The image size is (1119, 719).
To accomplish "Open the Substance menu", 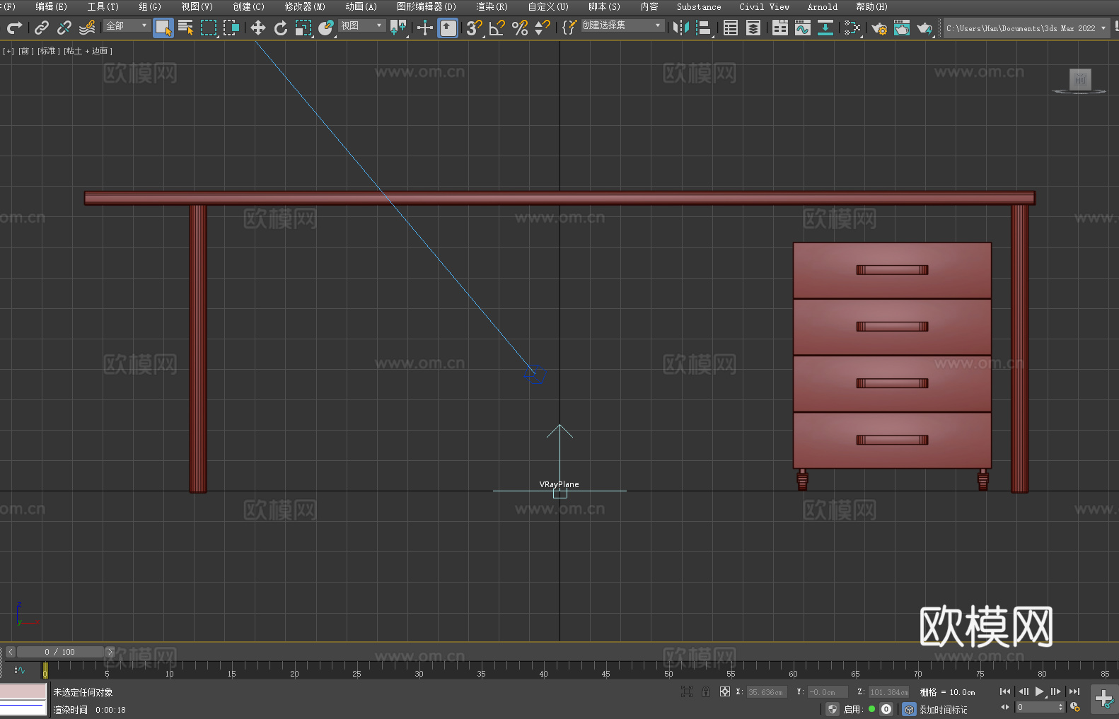I will click(699, 6).
